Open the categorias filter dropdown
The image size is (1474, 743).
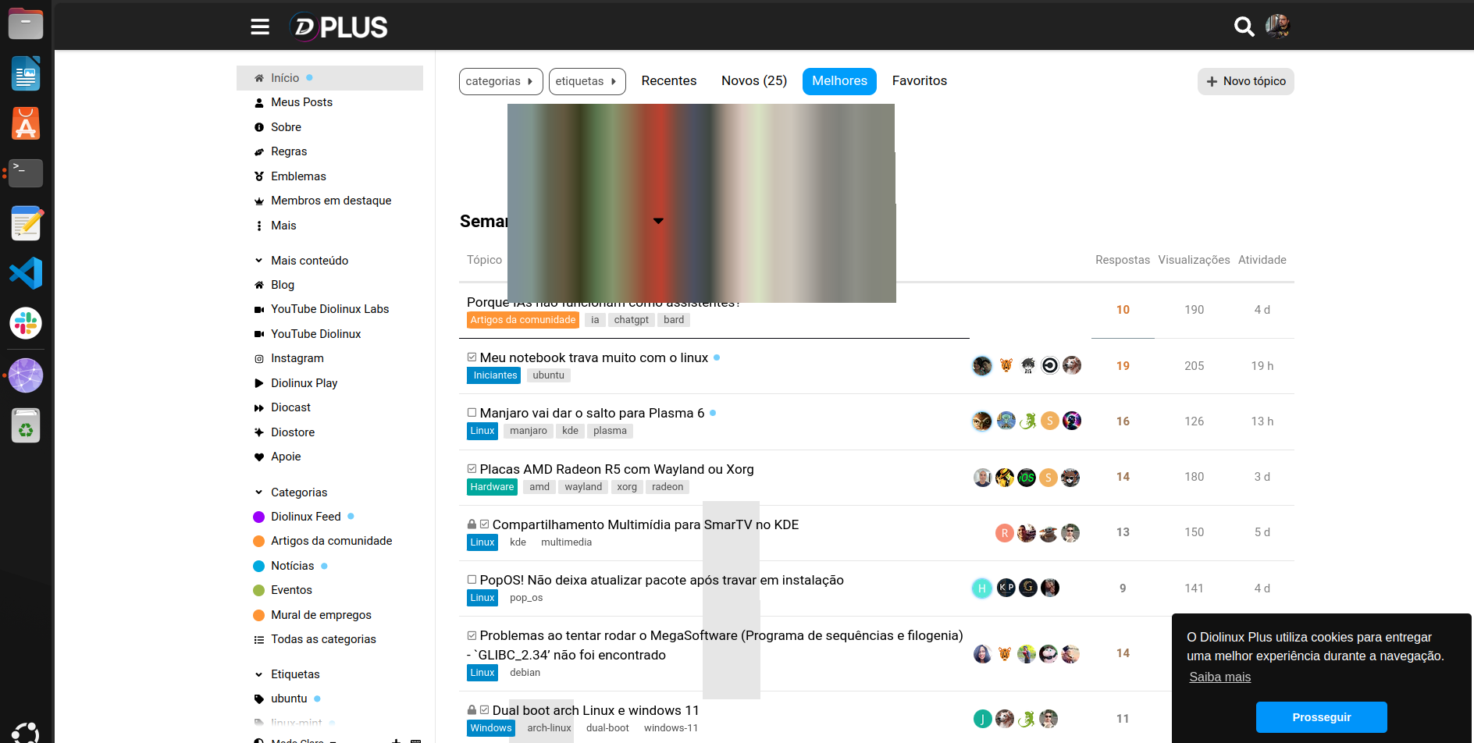[x=500, y=81]
